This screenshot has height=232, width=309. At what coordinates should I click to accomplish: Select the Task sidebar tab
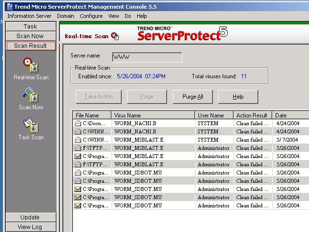[x=31, y=27]
